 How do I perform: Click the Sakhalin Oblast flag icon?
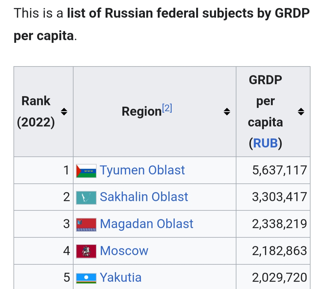pos(86,197)
